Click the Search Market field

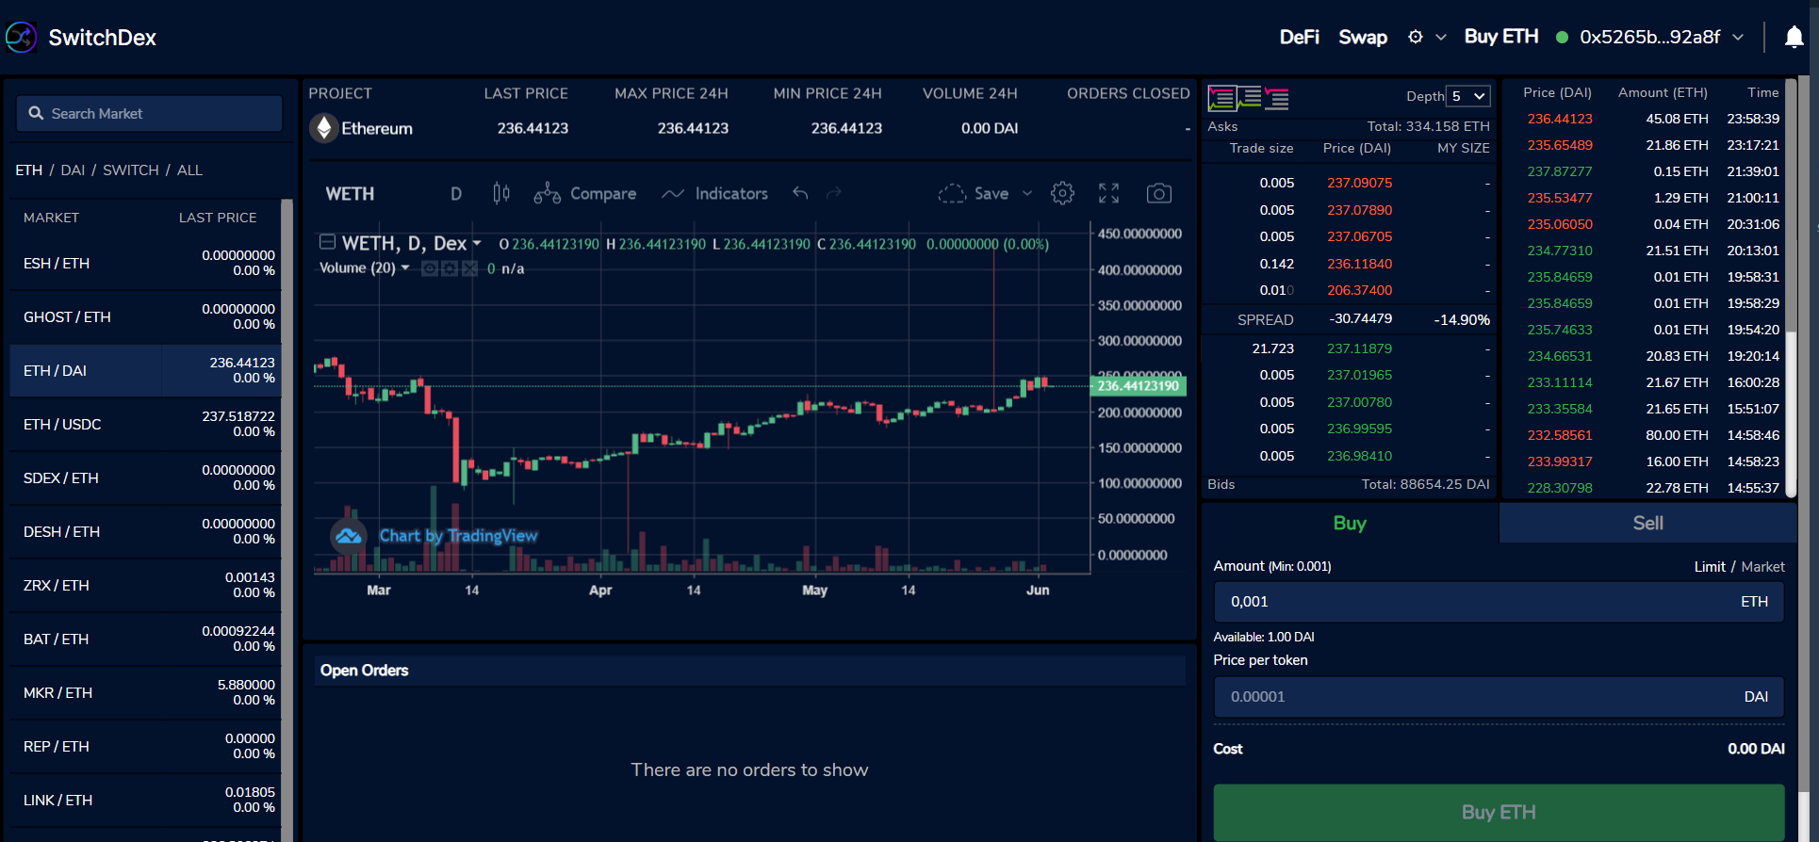point(149,113)
